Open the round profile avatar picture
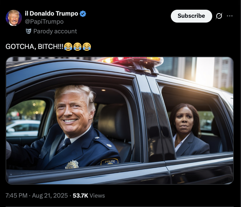This screenshot has height=207, width=241. (x=14, y=18)
